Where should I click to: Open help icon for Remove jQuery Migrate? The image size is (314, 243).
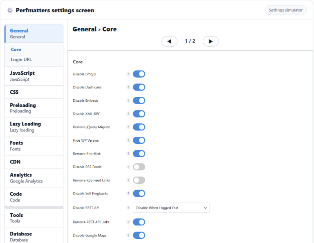click(x=128, y=127)
